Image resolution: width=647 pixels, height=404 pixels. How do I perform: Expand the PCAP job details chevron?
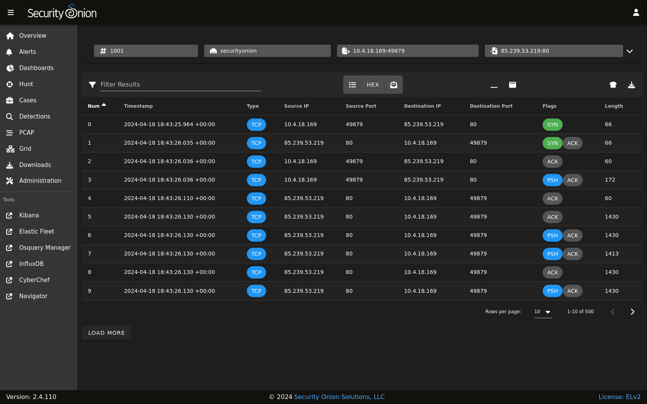point(630,51)
